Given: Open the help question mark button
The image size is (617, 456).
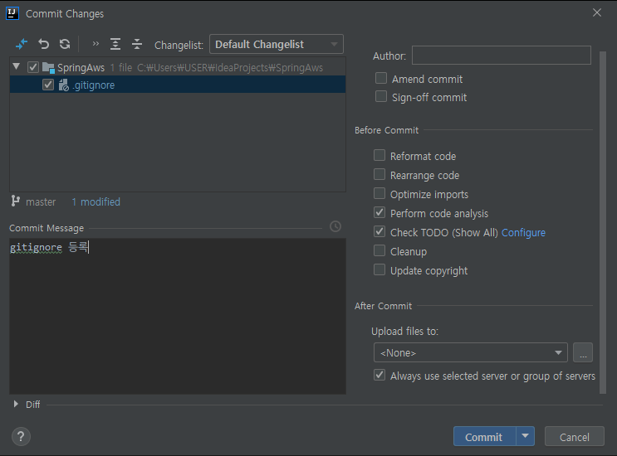Looking at the screenshot, I should coord(22,437).
